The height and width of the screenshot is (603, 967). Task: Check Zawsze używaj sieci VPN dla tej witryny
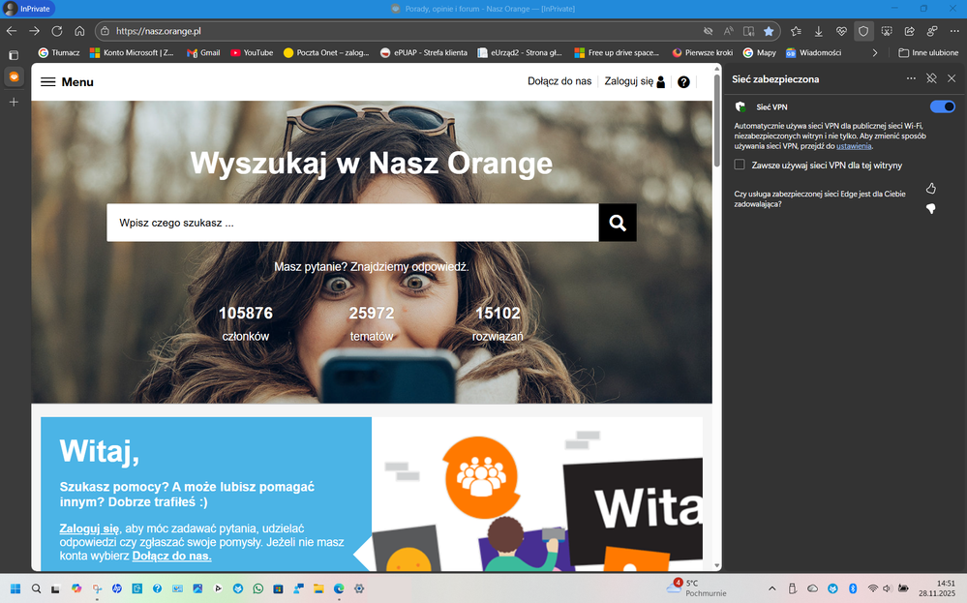(738, 166)
